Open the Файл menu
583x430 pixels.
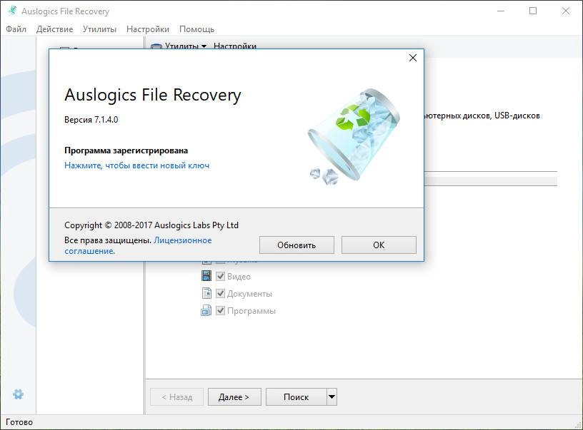click(16, 29)
